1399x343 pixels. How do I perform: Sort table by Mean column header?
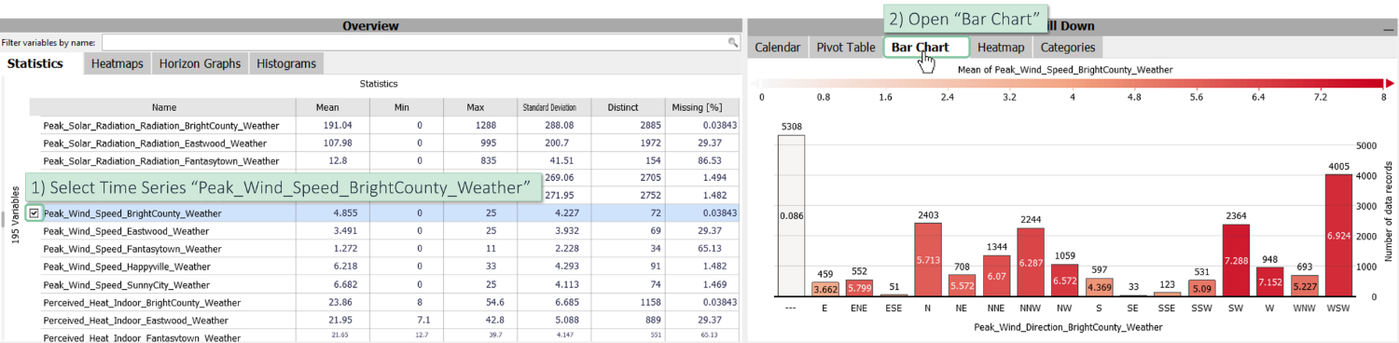(x=333, y=107)
